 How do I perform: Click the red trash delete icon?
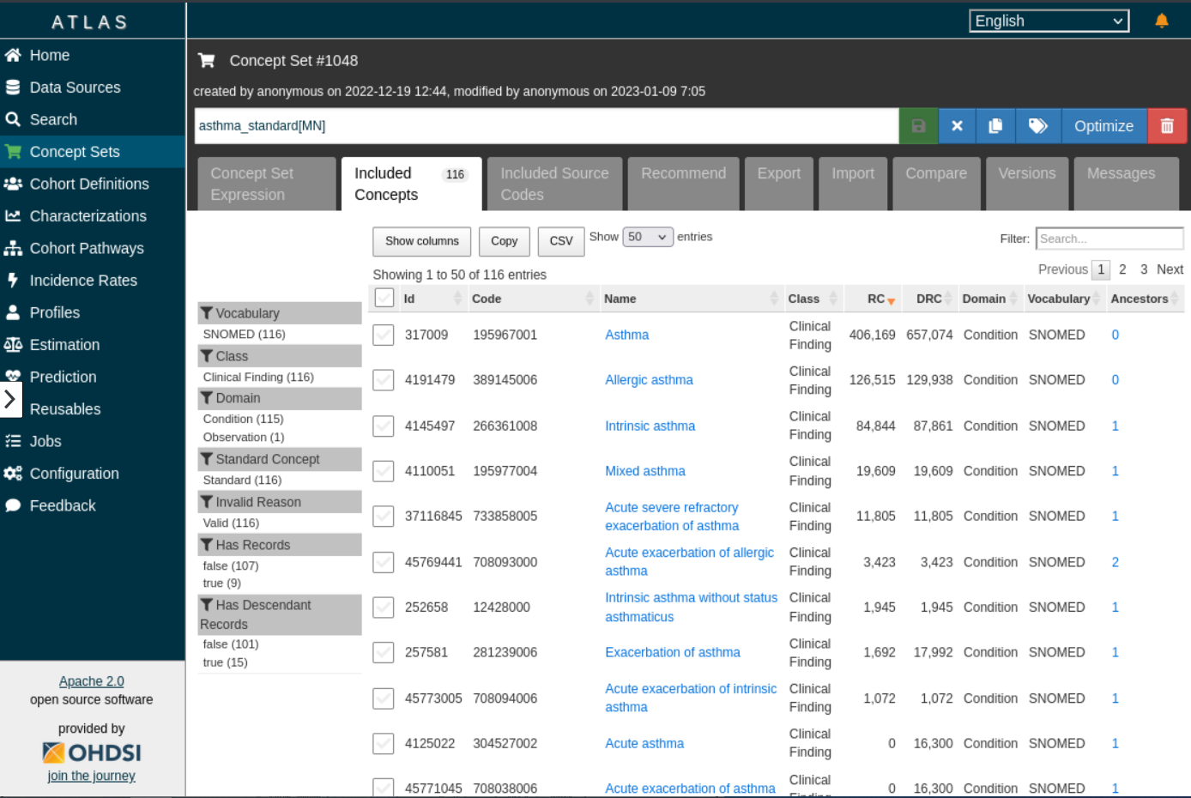[1167, 126]
